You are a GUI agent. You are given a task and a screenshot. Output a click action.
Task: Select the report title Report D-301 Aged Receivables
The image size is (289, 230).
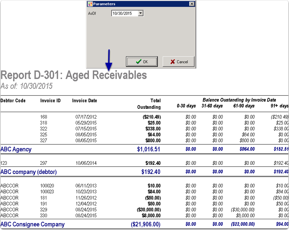74,75
